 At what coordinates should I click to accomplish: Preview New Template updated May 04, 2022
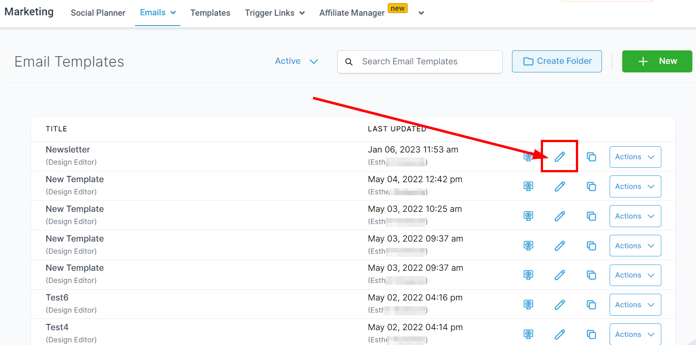click(x=528, y=186)
